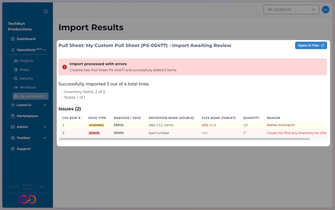Click the TechRun Productions title
Screen dimensions: 335x210
(19, 26)
